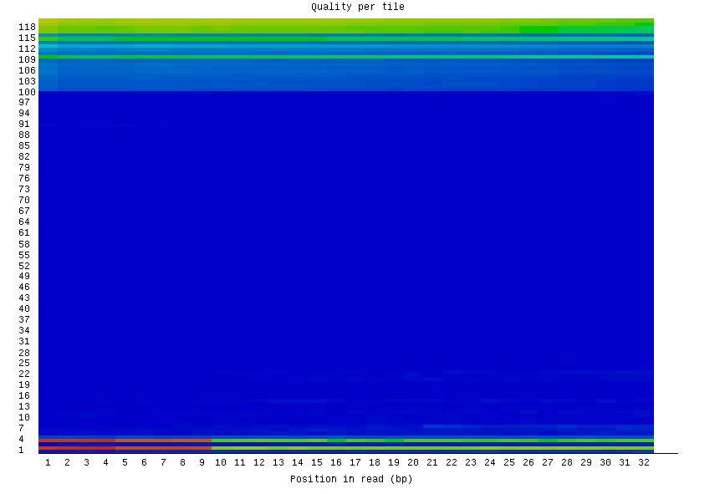
Task: Select tile label 49 on y-axis
Action: [24, 277]
